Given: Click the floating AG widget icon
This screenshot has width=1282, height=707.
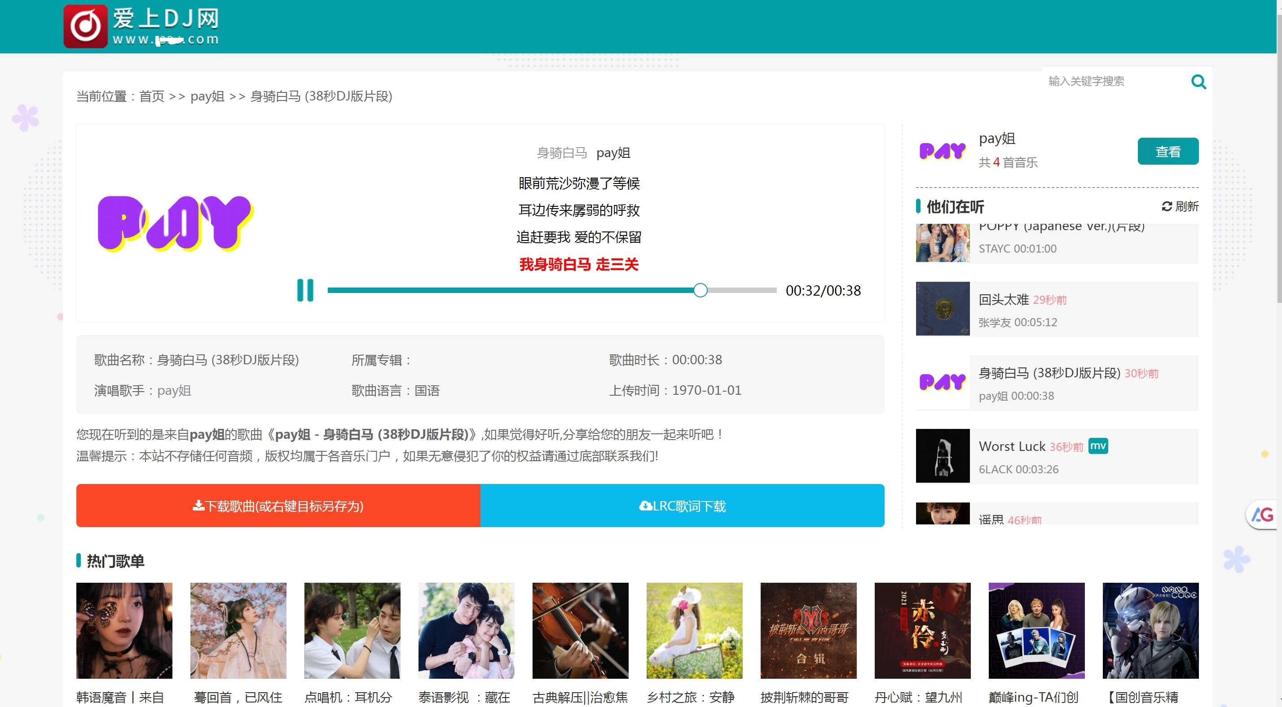Looking at the screenshot, I should tap(1262, 515).
